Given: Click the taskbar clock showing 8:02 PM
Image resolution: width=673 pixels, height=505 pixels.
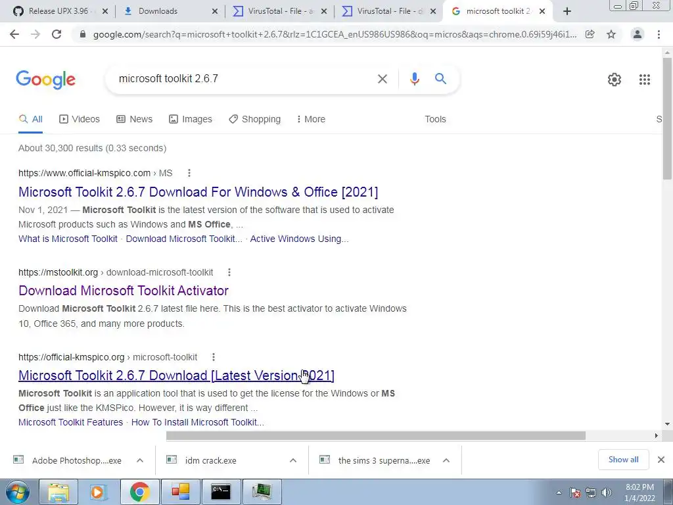Looking at the screenshot, I should coord(639,493).
